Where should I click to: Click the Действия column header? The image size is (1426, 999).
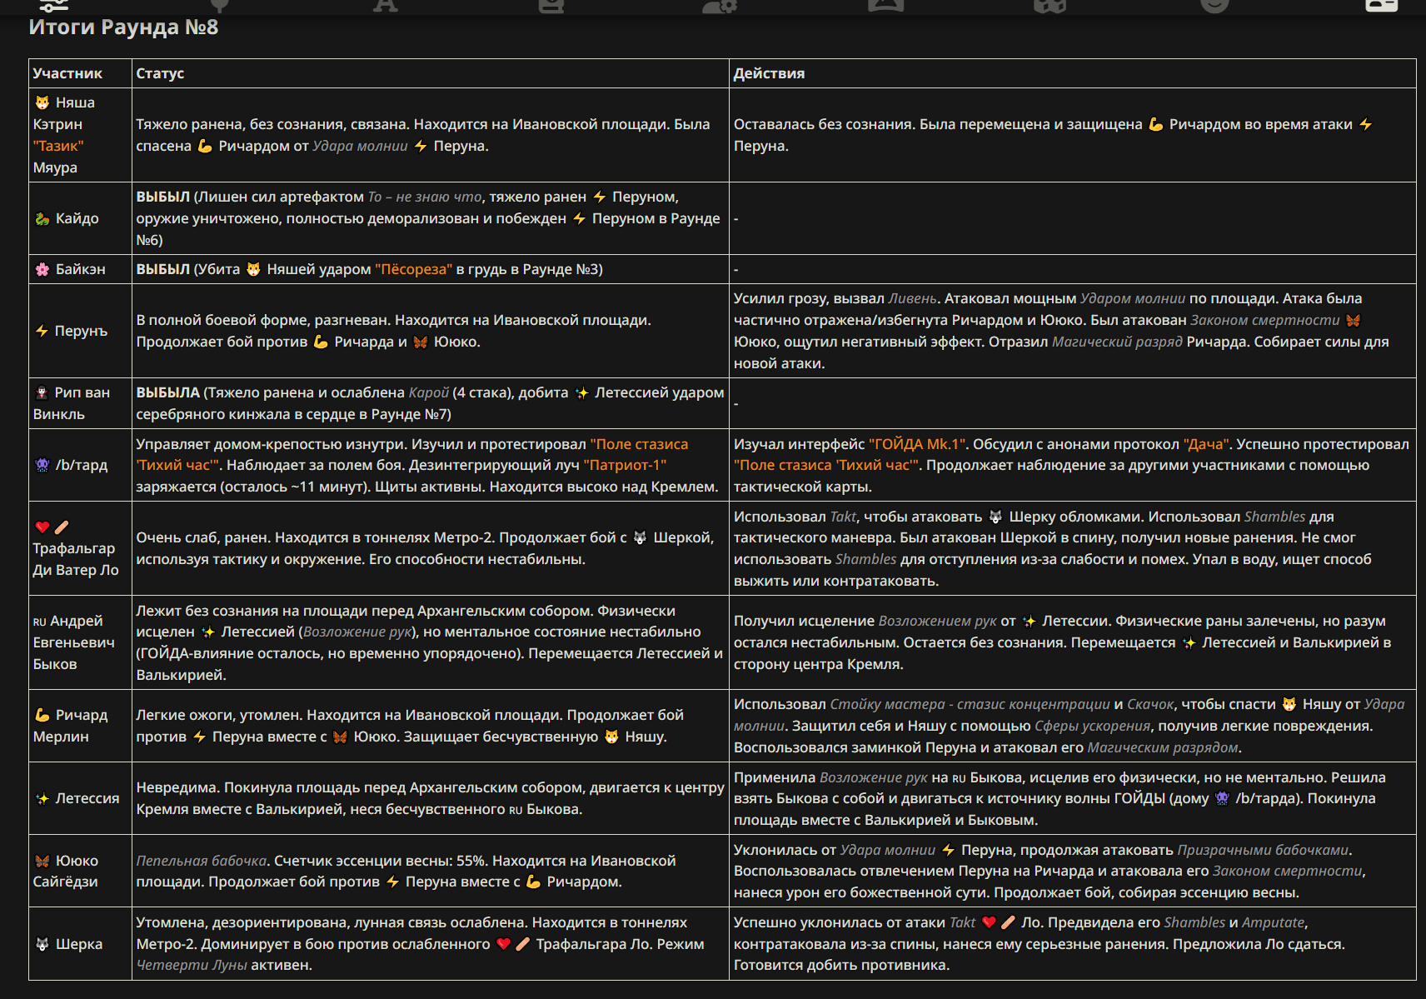pos(769,73)
